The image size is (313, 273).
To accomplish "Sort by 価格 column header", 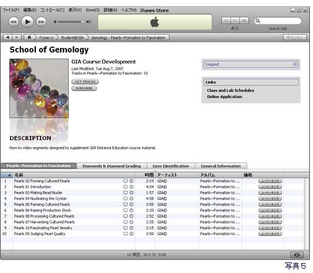I will 262,175.
